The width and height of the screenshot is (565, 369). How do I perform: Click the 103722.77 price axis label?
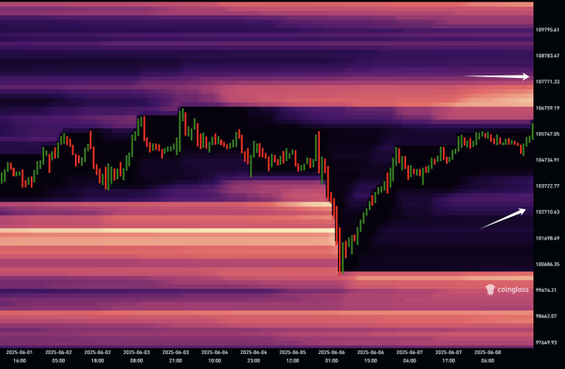(548, 186)
